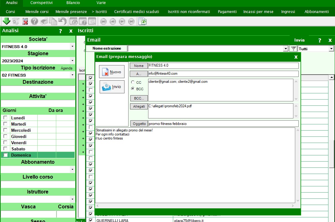Open the Abbonamenti submenu item

coord(317,12)
